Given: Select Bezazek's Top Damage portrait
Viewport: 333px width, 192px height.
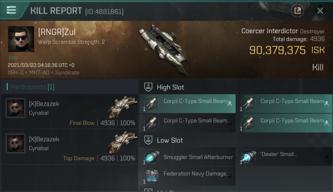Looking at the screenshot, I should click(16, 143).
